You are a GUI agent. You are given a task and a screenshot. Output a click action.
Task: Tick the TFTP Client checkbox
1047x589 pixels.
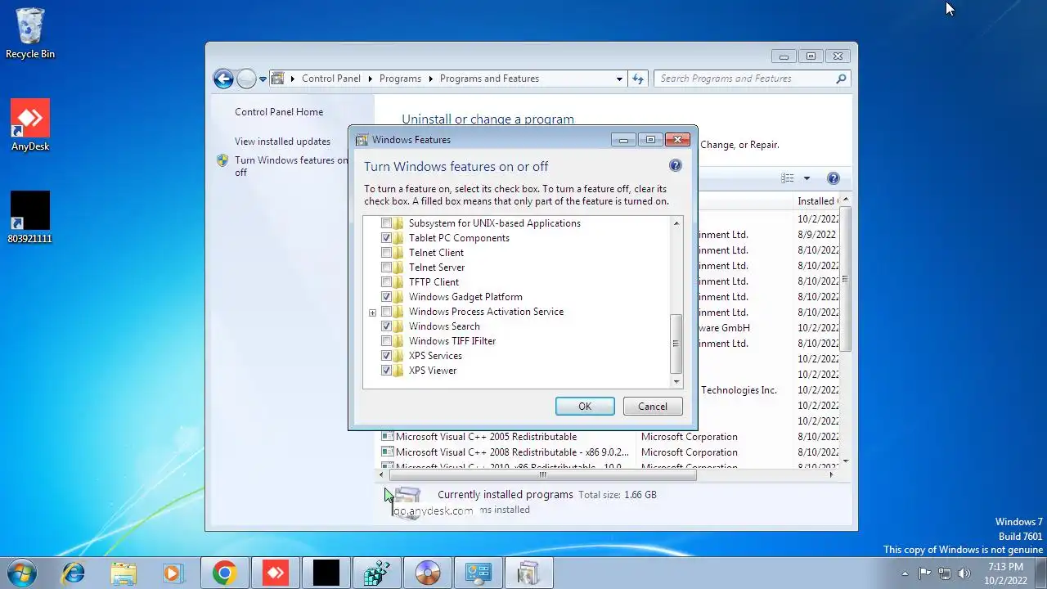387,282
